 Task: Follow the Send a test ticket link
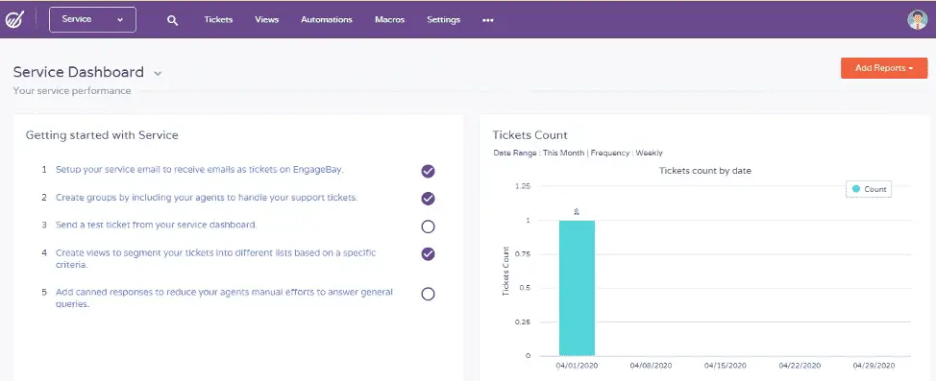157,225
